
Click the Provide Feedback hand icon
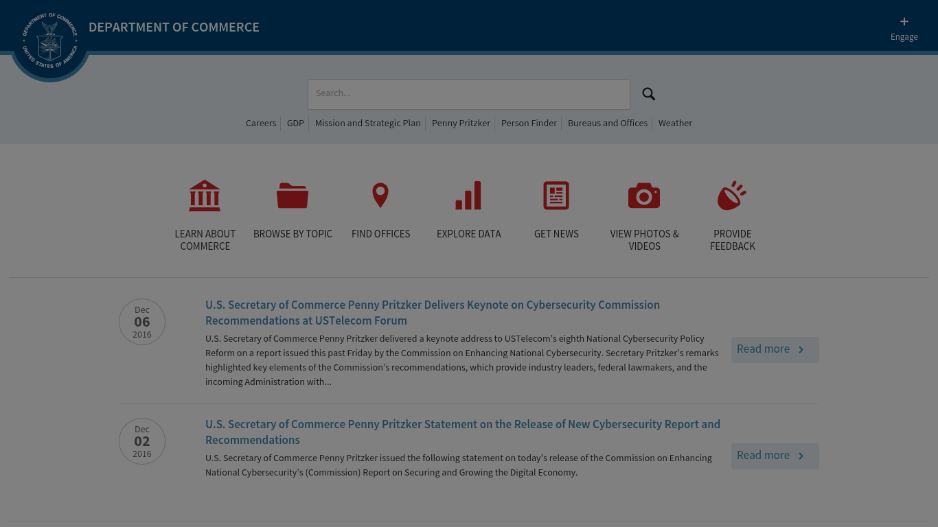coord(732,196)
